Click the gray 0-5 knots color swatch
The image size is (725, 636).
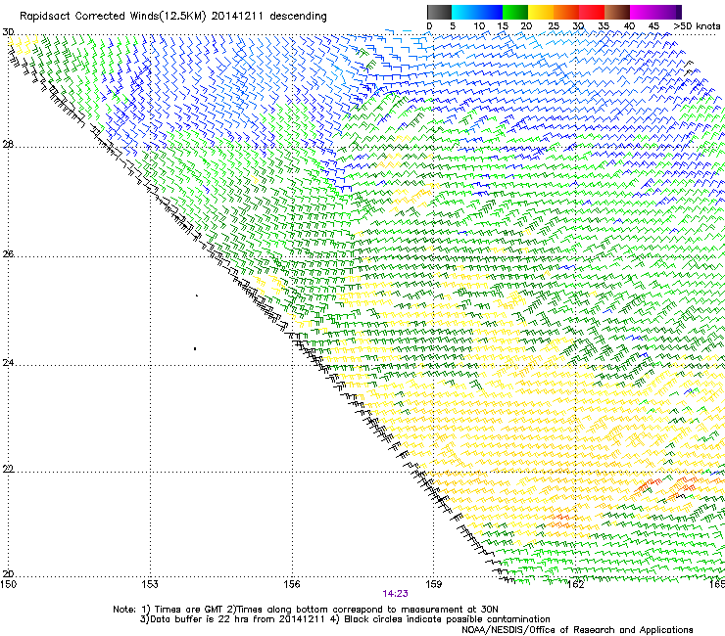439,12
